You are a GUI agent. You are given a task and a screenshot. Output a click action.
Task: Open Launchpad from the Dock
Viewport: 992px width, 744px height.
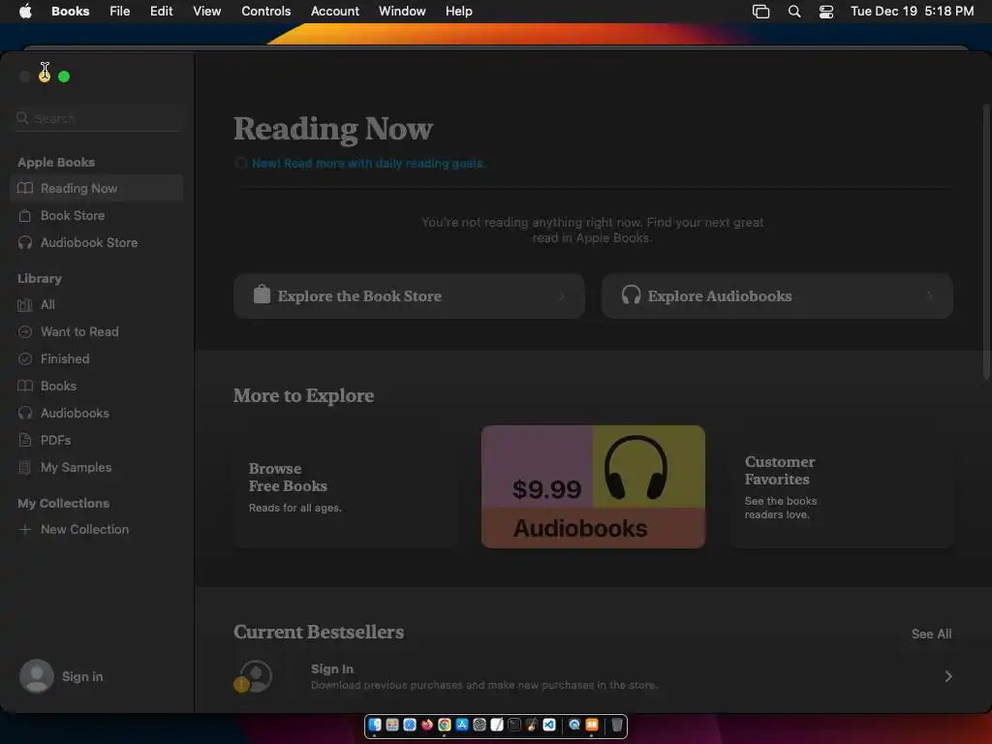pos(392,725)
